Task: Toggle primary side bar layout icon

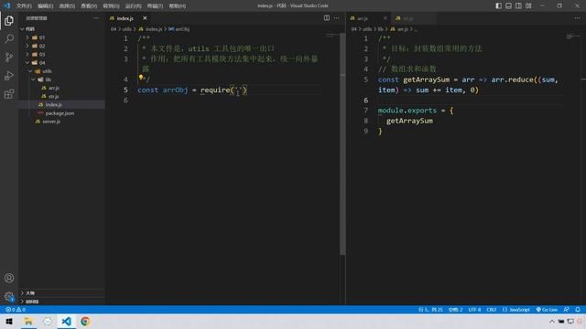Action: tap(498, 5)
